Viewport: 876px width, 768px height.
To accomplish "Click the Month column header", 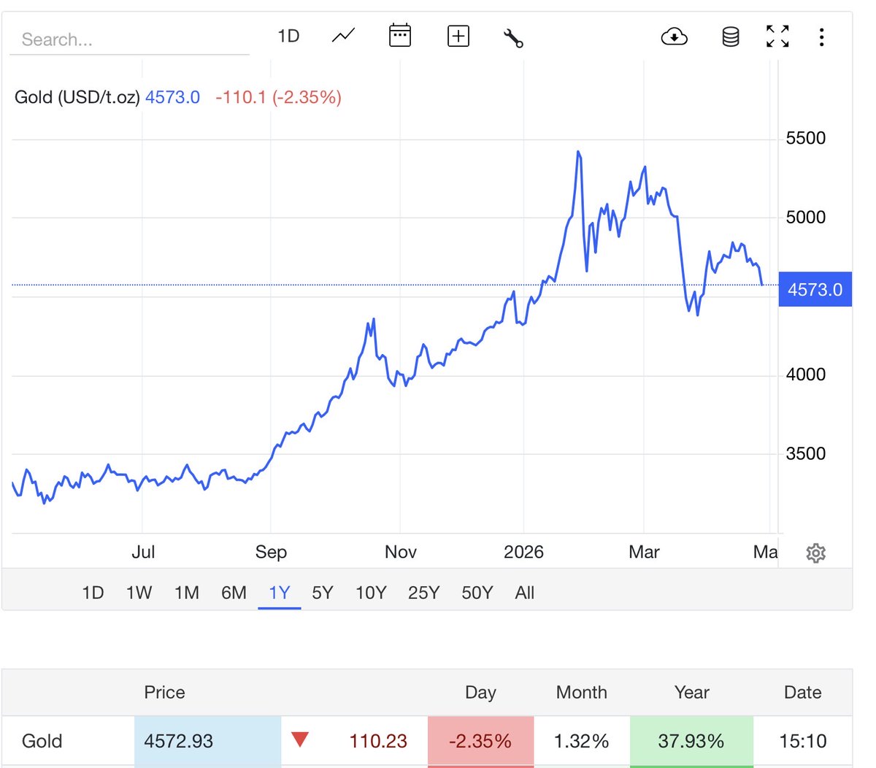I will click(x=581, y=692).
